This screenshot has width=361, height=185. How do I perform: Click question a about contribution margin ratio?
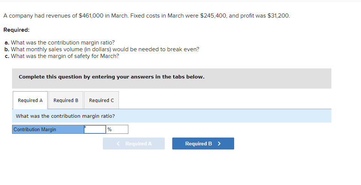60,43
